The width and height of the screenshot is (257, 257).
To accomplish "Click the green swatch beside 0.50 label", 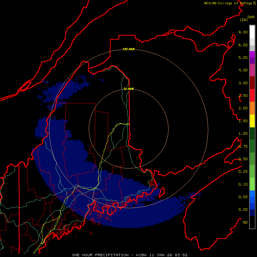I will pos(252,159).
